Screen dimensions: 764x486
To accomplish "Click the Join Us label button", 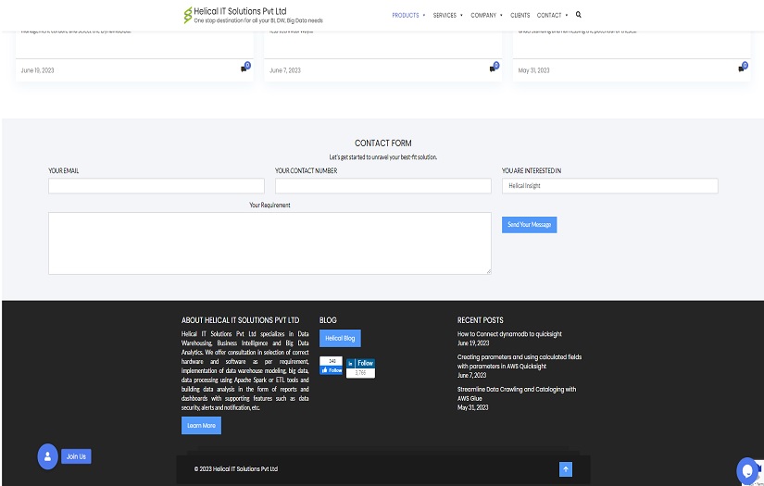I will click(x=76, y=456).
